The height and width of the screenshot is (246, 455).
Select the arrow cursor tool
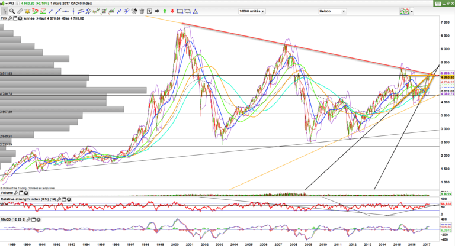click(x=5, y=11)
